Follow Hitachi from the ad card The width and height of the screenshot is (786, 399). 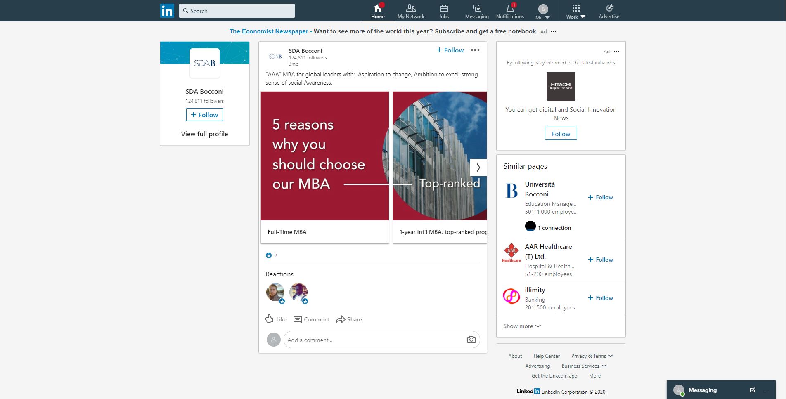(x=561, y=134)
